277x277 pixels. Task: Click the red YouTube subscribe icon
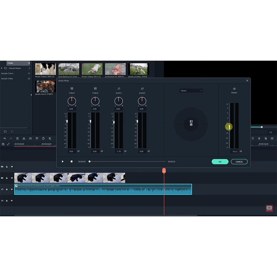pyautogui.click(x=270, y=208)
